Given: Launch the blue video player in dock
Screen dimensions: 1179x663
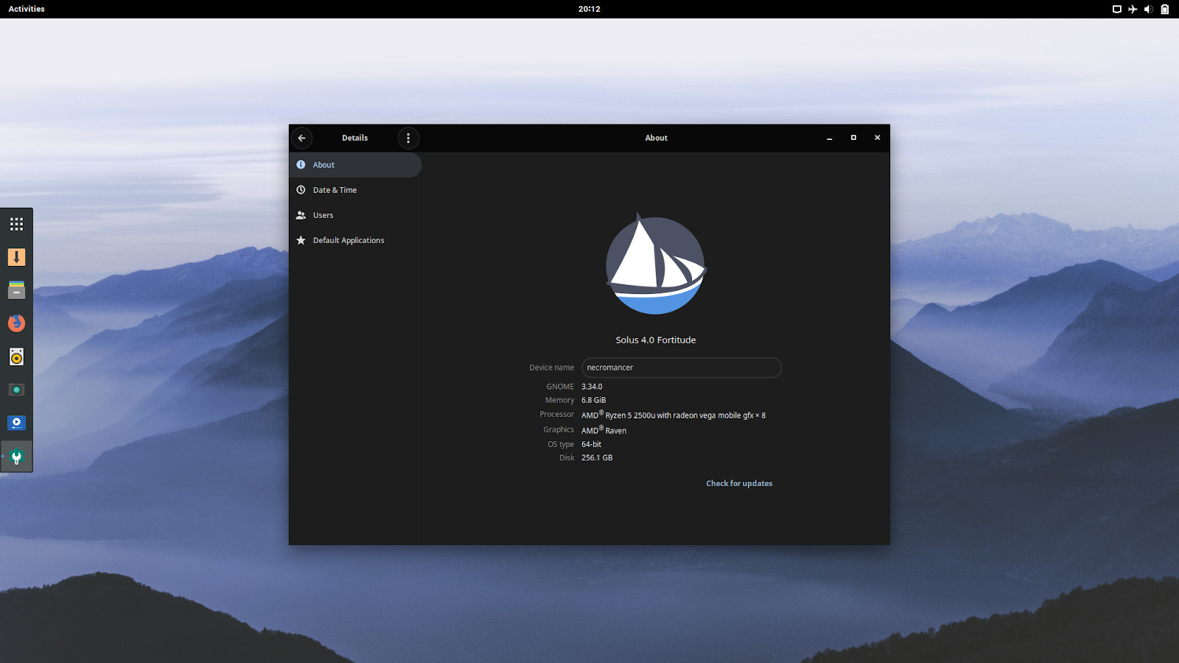Looking at the screenshot, I should 16,423.
